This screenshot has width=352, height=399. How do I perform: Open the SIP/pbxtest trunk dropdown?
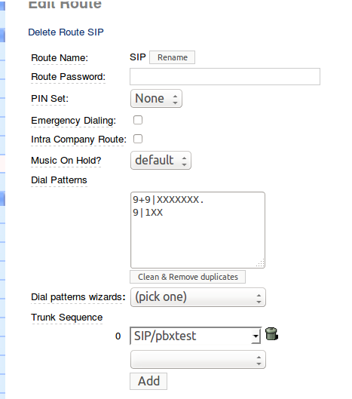click(195, 336)
